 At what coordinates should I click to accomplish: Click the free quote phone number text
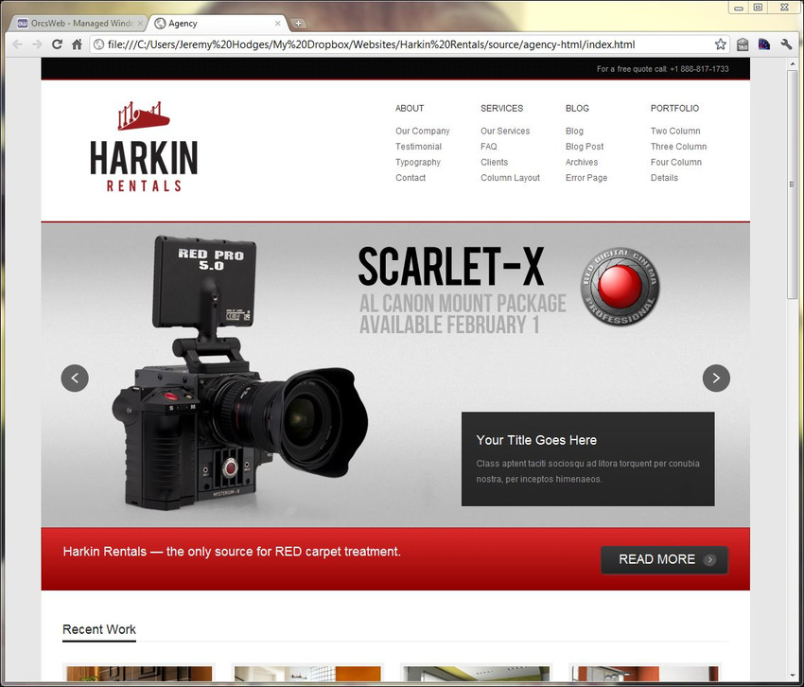(x=662, y=69)
